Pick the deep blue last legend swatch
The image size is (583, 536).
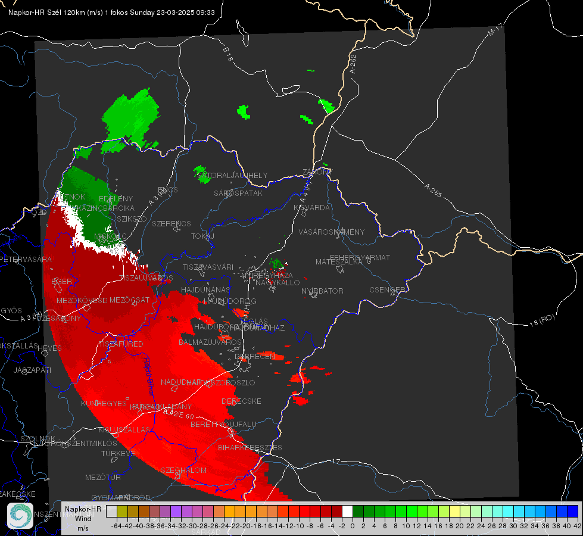[573, 512]
